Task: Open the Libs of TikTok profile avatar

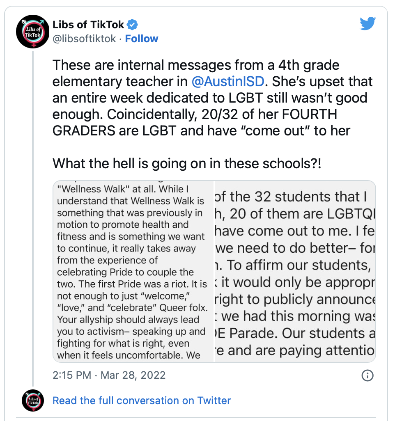Action: click(x=33, y=32)
